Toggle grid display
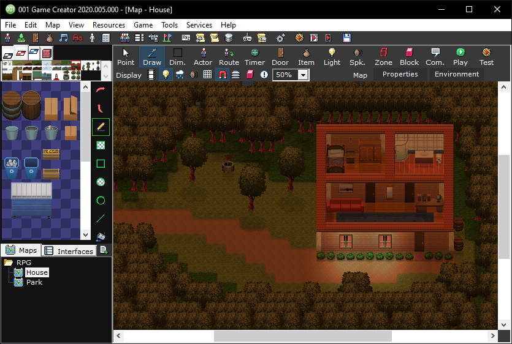 tap(207, 75)
